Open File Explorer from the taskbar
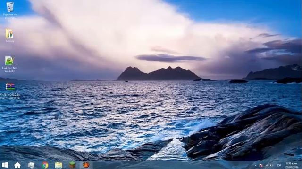 click(x=59, y=165)
